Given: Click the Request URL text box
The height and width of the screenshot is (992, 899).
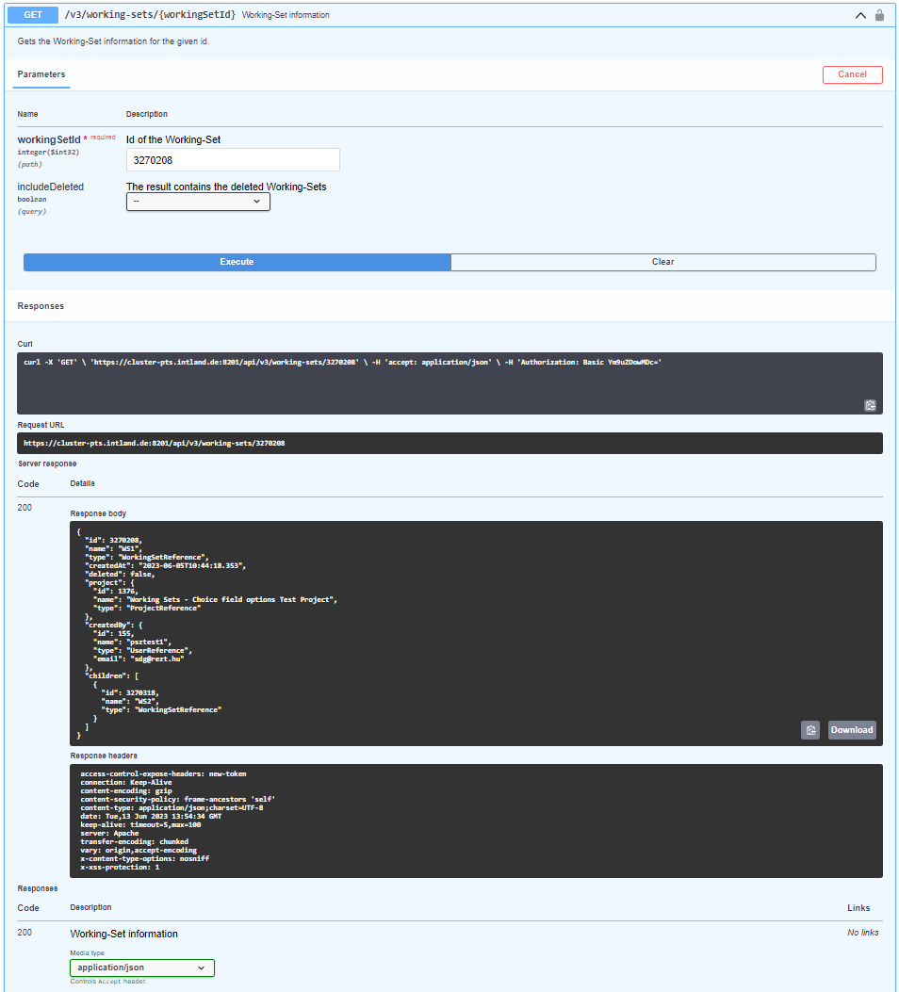Looking at the screenshot, I should coord(449,444).
